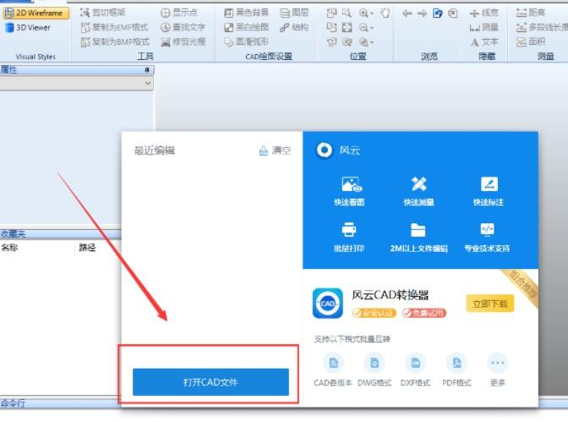Click the zoom window magnifier icon
The height and width of the screenshot is (422, 568).
tap(347, 13)
